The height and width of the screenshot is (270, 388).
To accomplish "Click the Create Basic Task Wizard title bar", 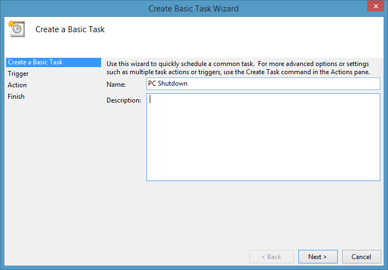I will point(193,8).
